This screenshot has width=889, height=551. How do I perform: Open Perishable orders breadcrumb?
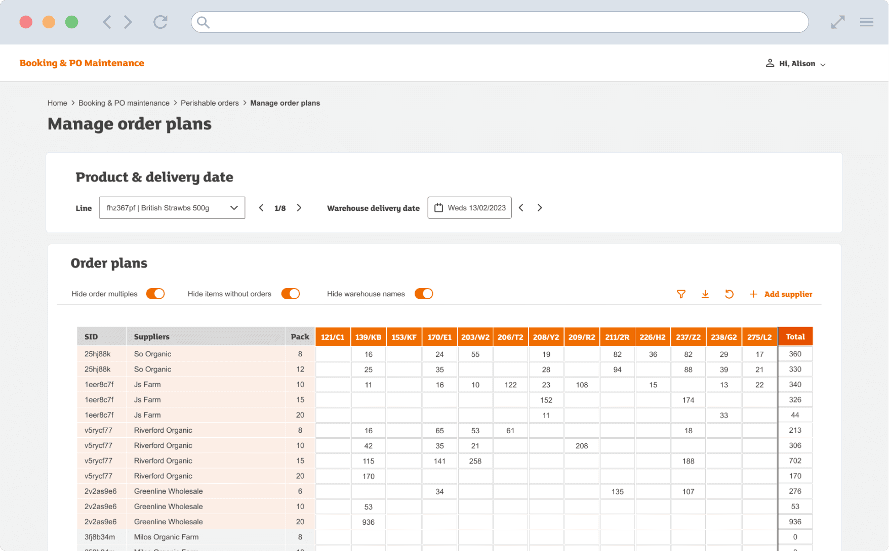coord(210,103)
